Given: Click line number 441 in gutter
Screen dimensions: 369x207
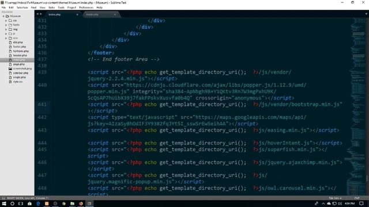Looking at the screenshot, I should [x=42, y=105].
